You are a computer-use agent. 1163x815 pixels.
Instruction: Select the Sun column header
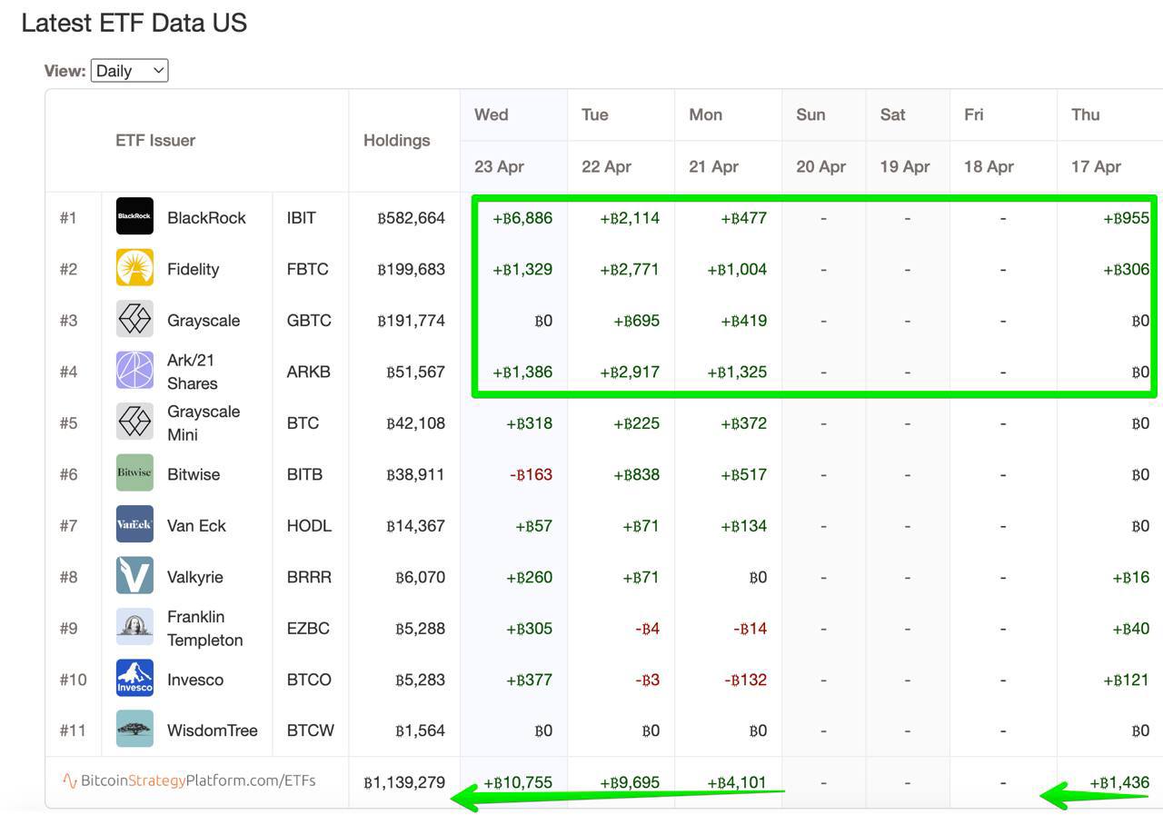point(810,114)
